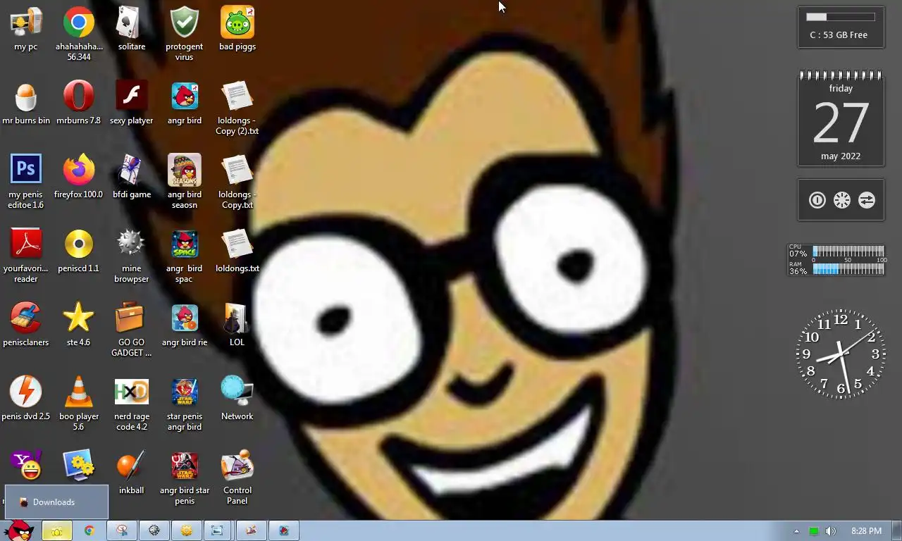Image resolution: width=902 pixels, height=541 pixels.
Task: Switch to the highlighted yellow taskbar button
Action: (x=57, y=530)
